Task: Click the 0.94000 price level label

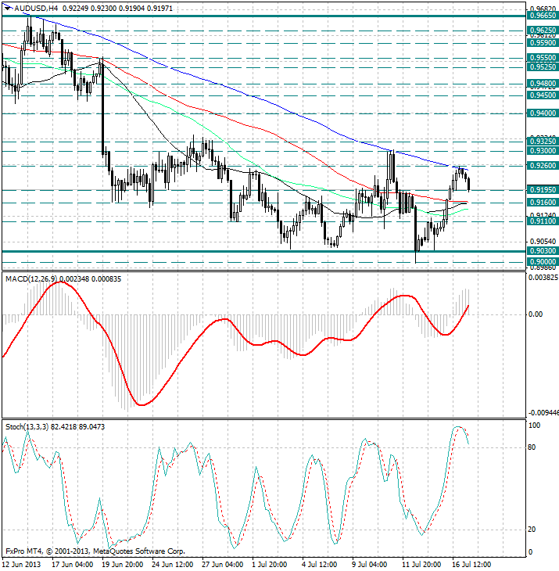Action: pos(542,113)
